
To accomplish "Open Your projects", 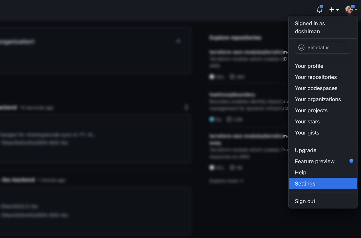I will tap(311, 110).
